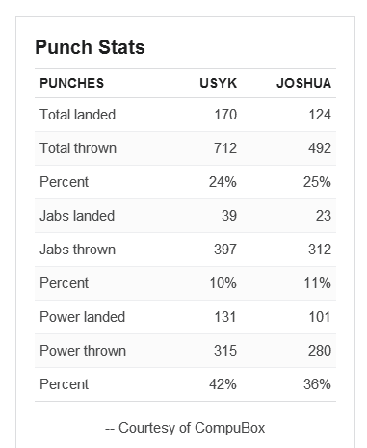The image size is (367, 448).
Task: Click Joshua's total thrown value 492
Action: (320, 148)
